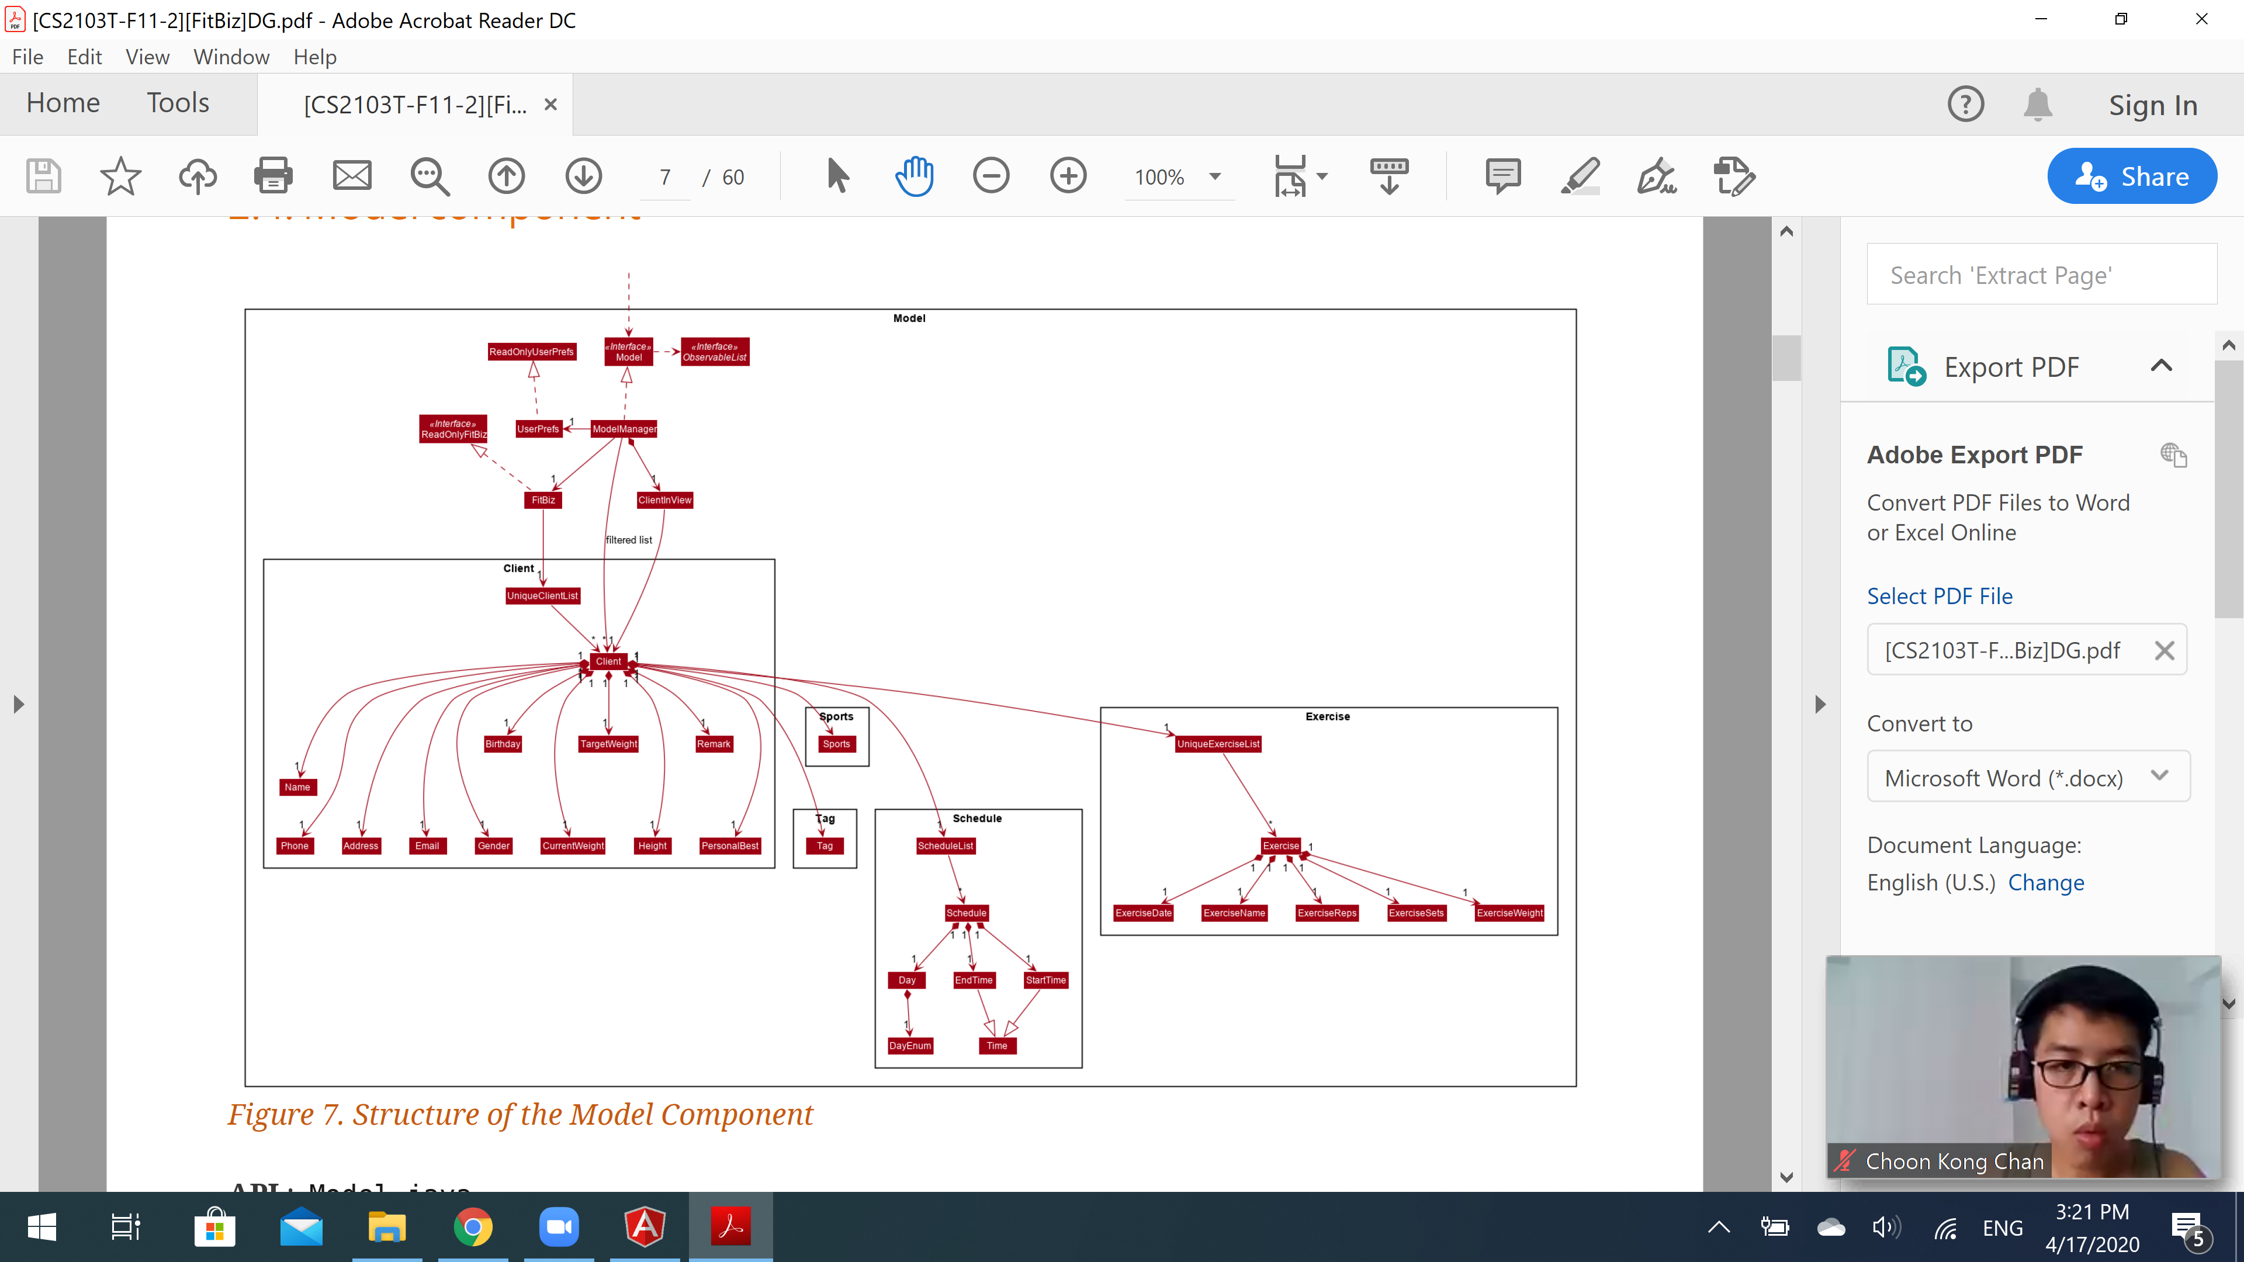
Task: Open Microsoft Word format dropdown
Action: [x=2028, y=777]
